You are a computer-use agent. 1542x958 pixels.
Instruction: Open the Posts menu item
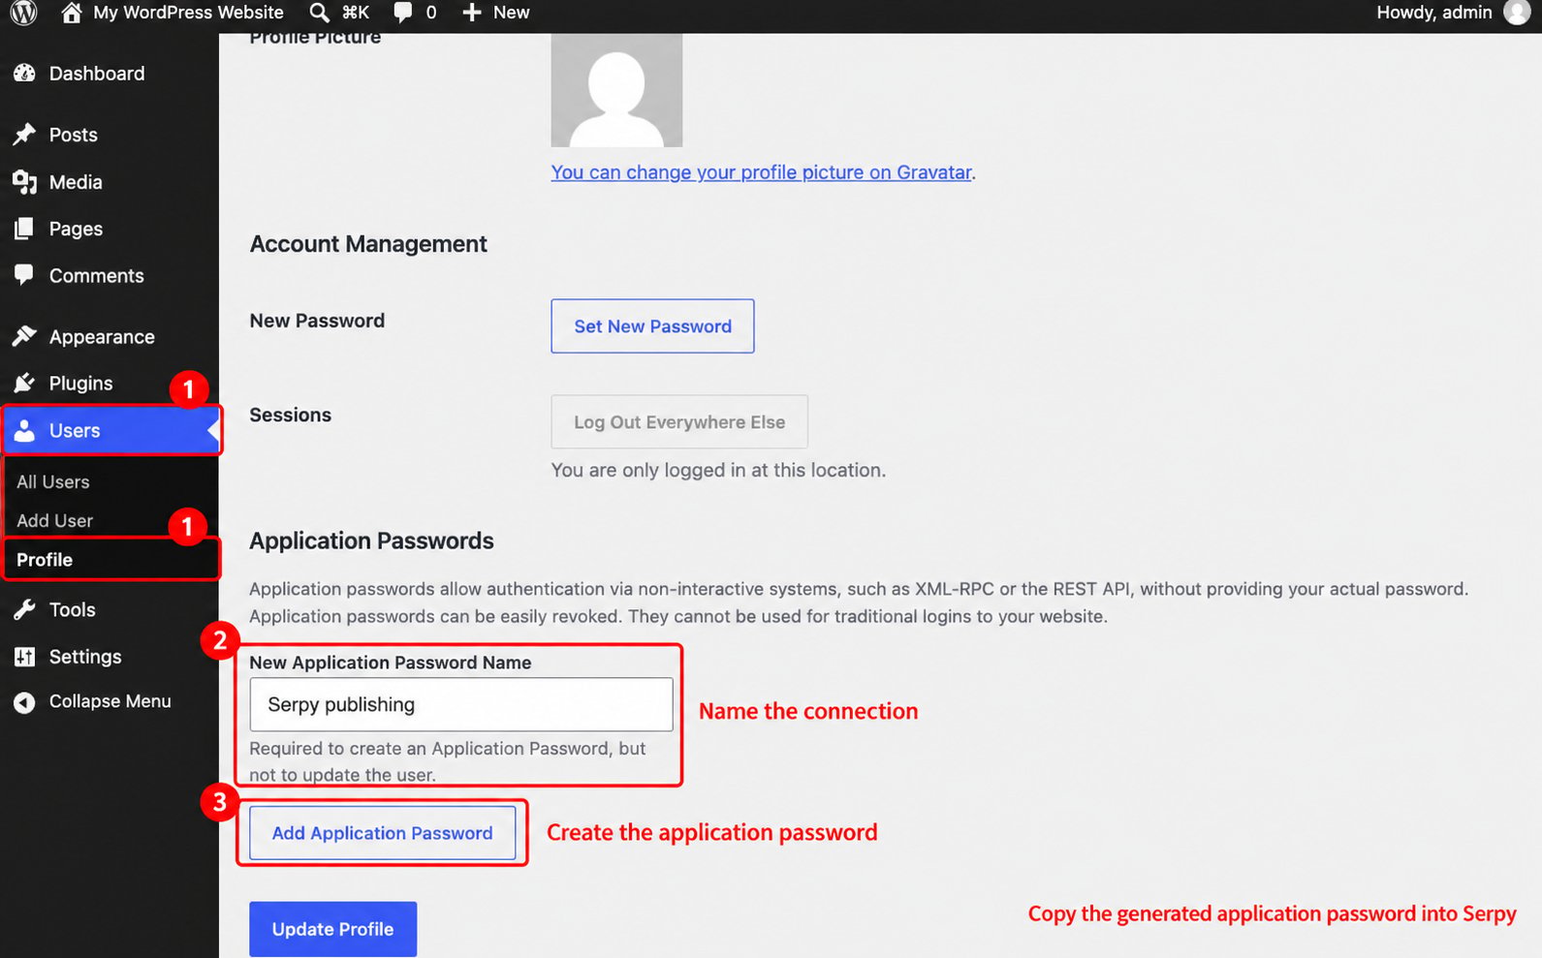click(x=74, y=135)
